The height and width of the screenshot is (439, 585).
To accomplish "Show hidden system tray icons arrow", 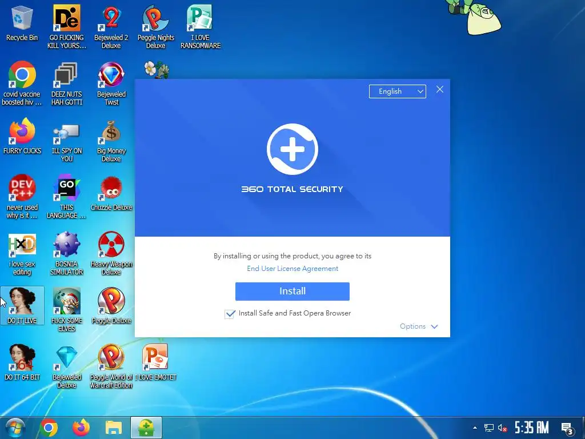I will (x=475, y=428).
